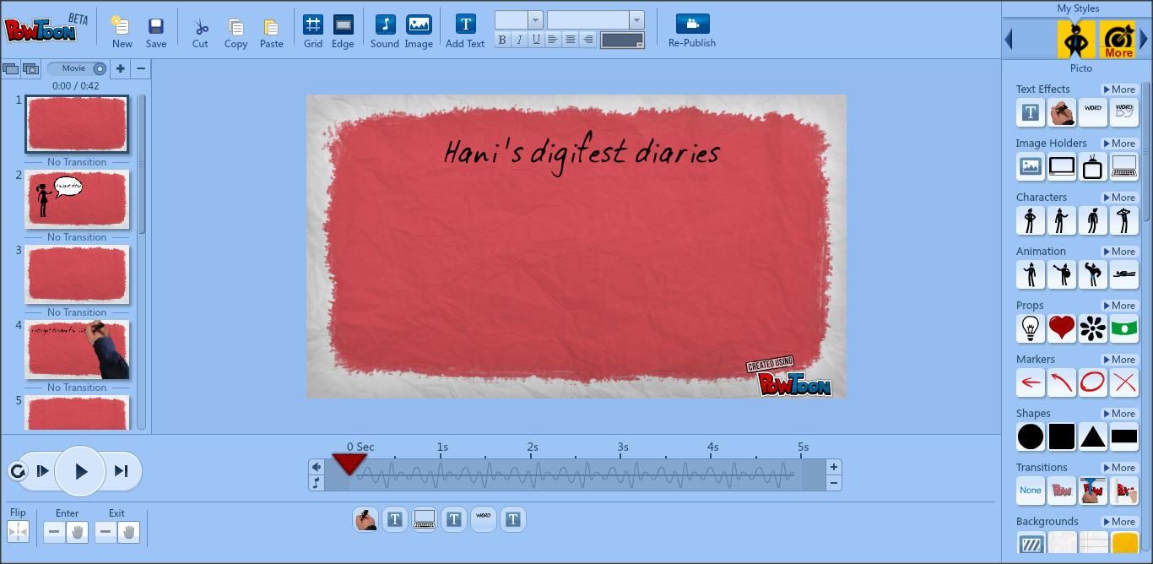Open the Sound tool

385,25
